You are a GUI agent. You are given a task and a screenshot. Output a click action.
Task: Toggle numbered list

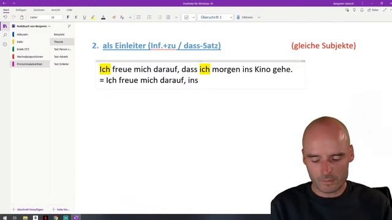pos(149,17)
